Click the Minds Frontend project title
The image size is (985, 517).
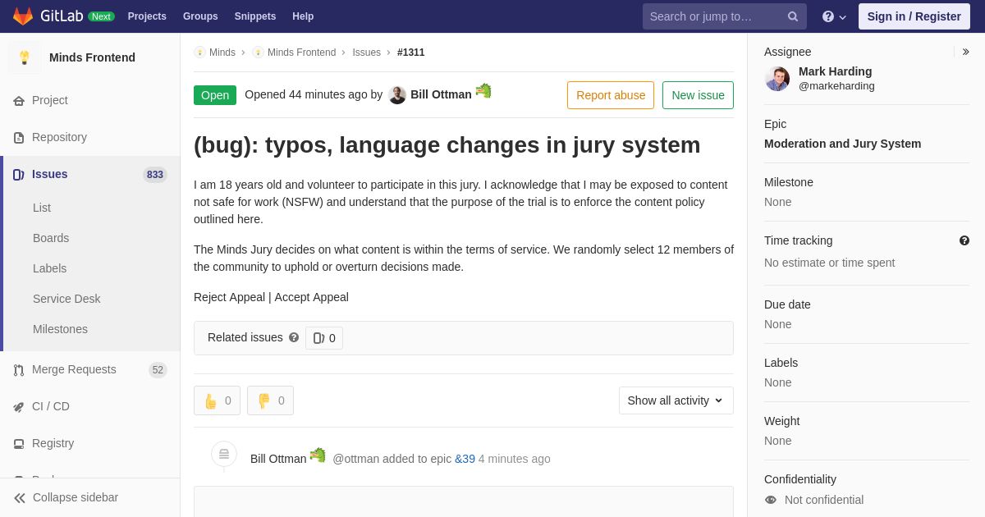tap(92, 57)
